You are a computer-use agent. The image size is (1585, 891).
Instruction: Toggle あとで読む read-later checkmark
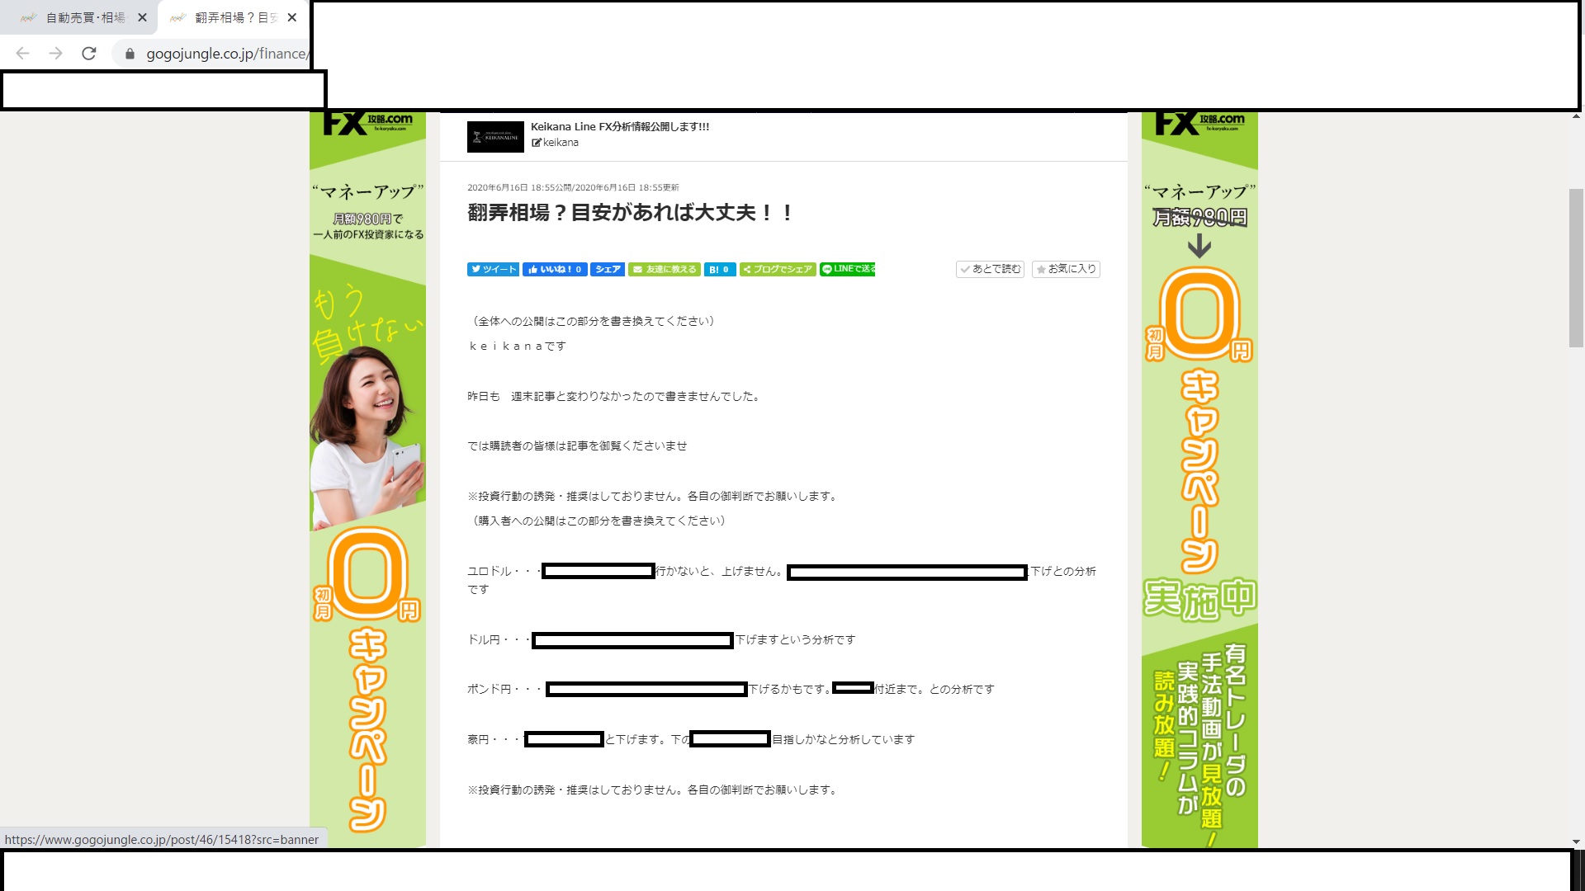(990, 269)
